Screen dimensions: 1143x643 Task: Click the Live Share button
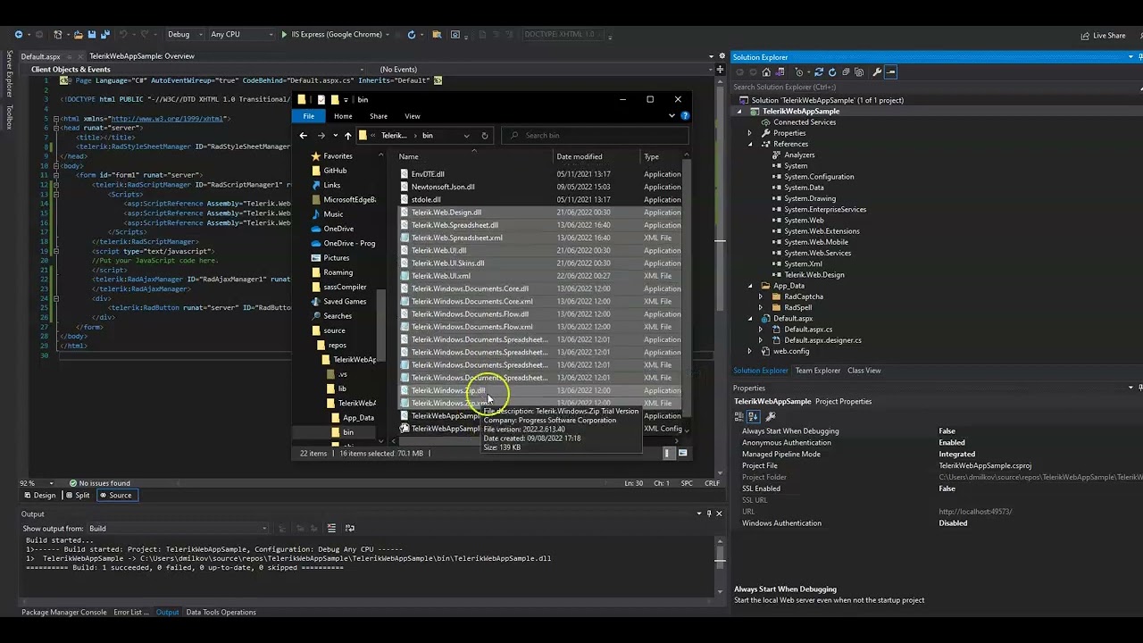1103,36
